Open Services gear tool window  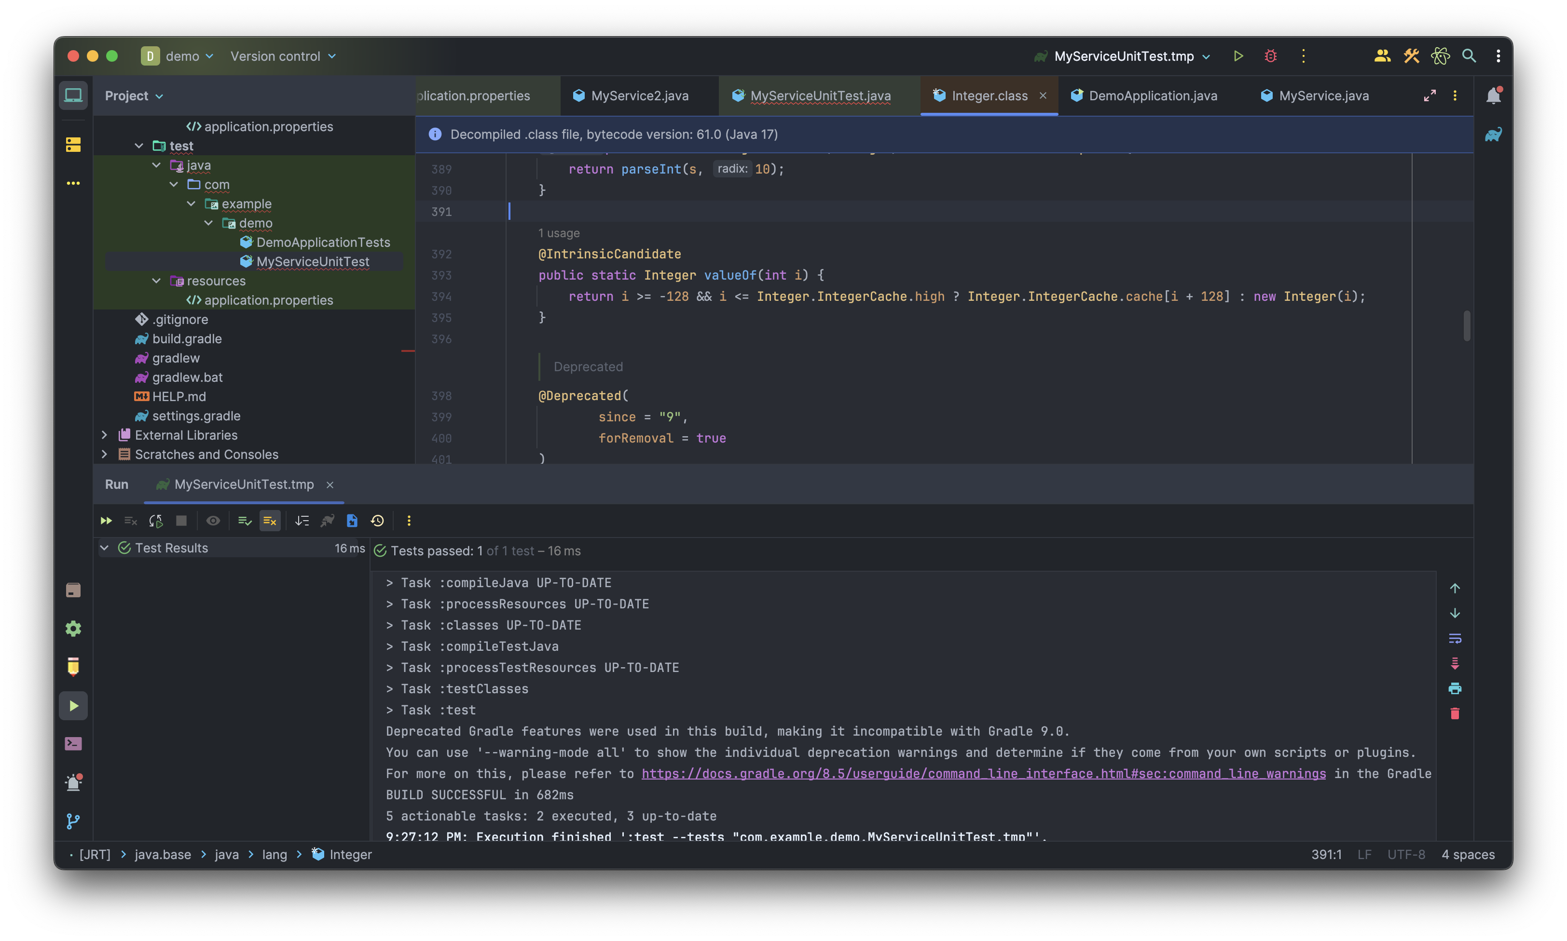pyautogui.click(x=74, y=629)
